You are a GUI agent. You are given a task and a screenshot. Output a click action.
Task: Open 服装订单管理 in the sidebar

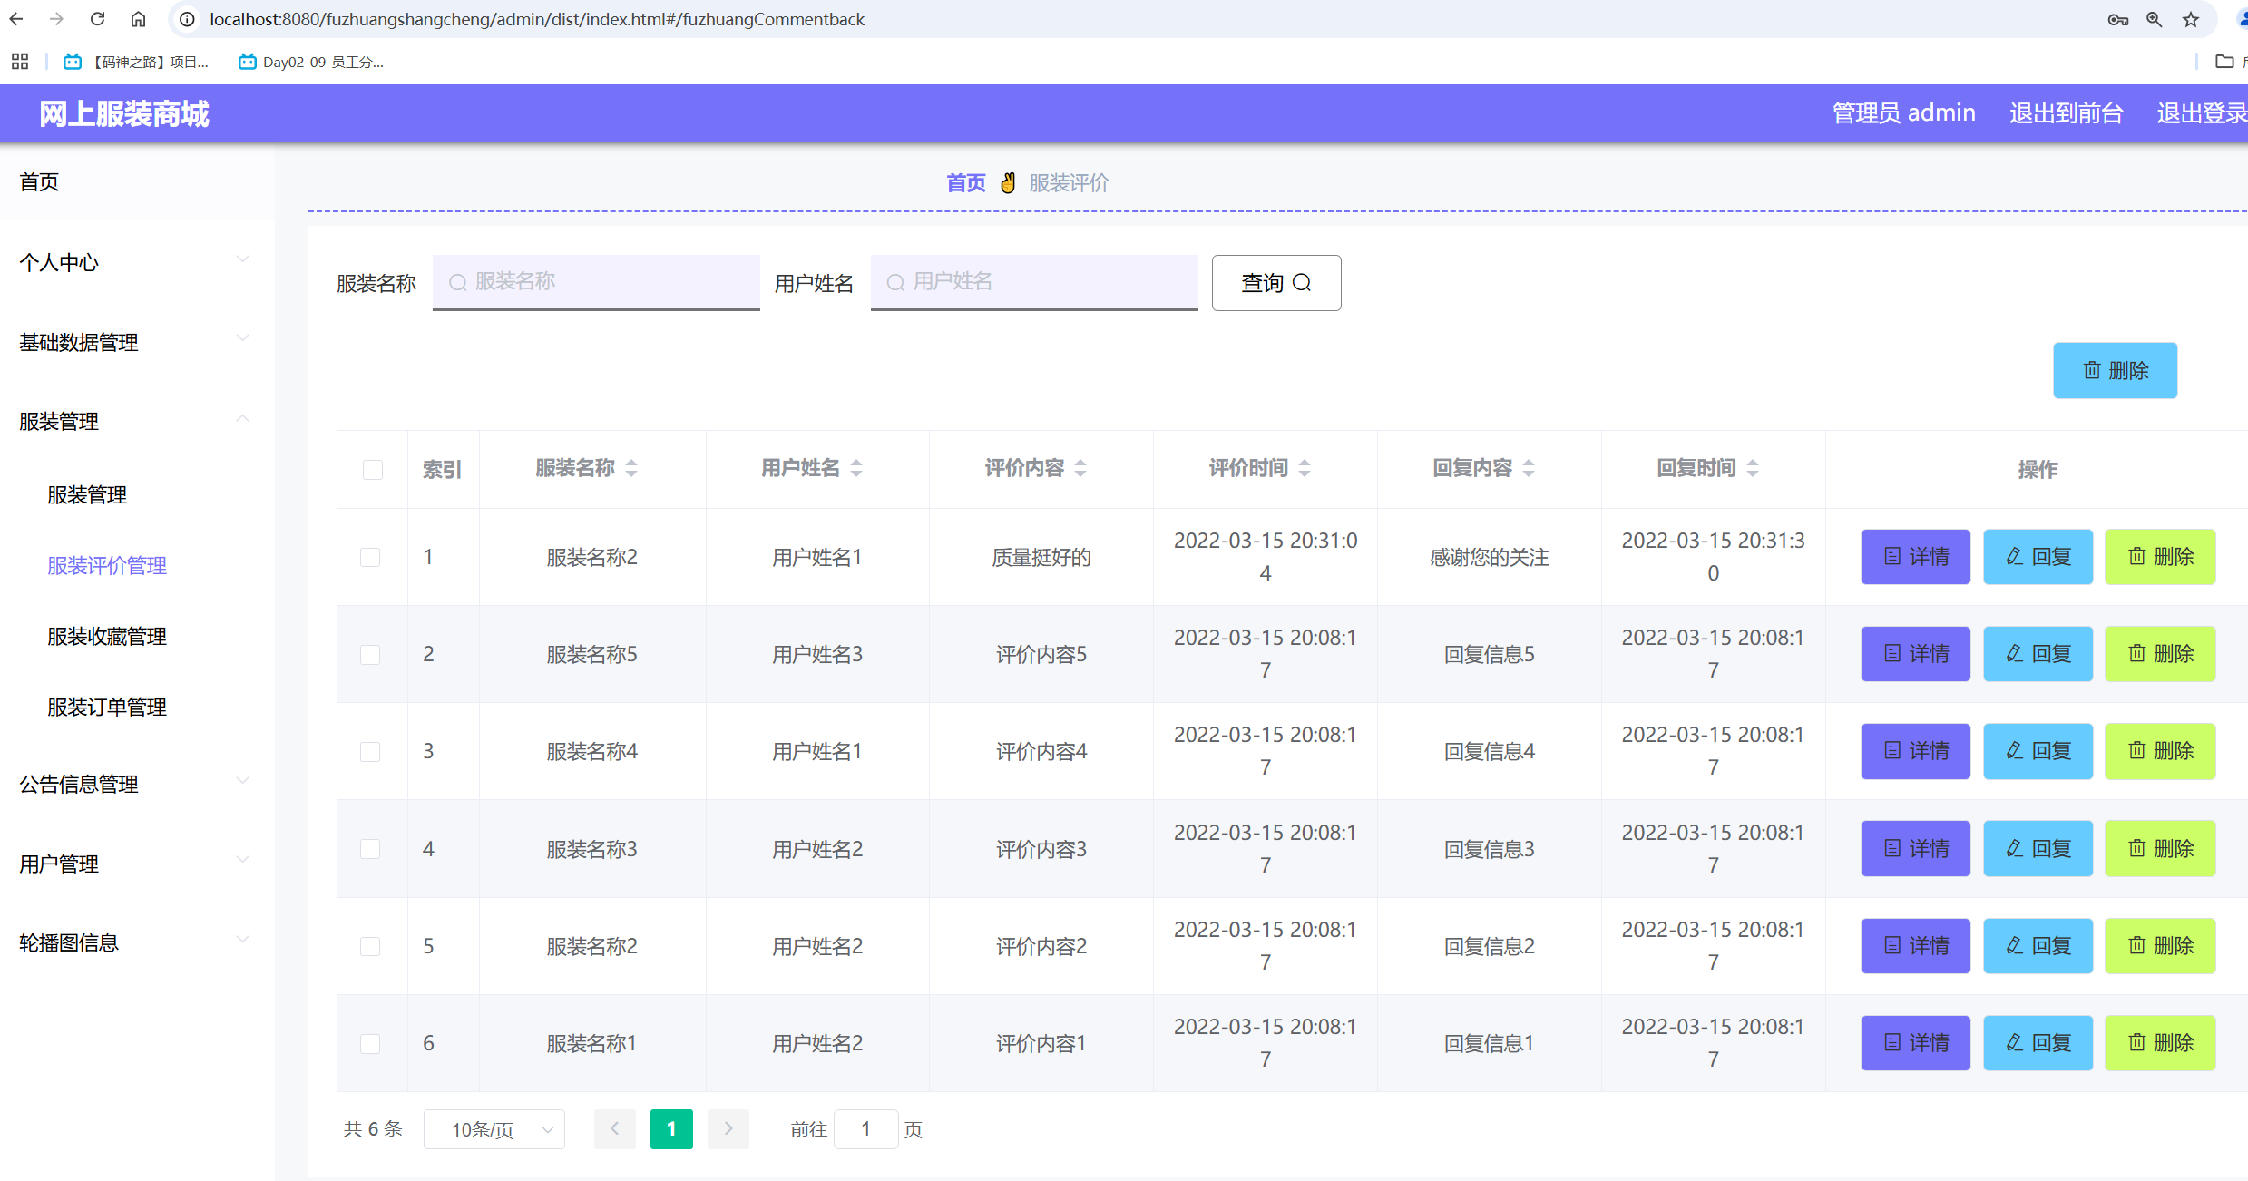107,707
